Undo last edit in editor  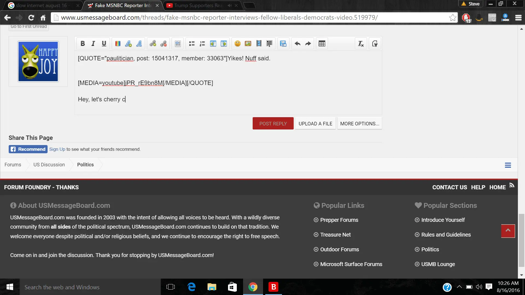click(x=297, y=44)
